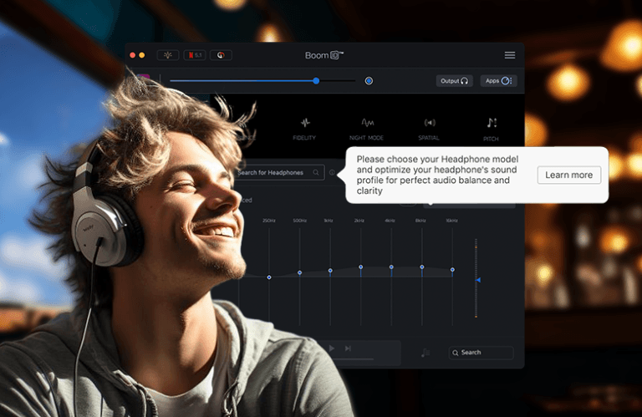Click the Netflix 5.1 surround icon
The image size is (642, 417).
(x=195, y=55)
